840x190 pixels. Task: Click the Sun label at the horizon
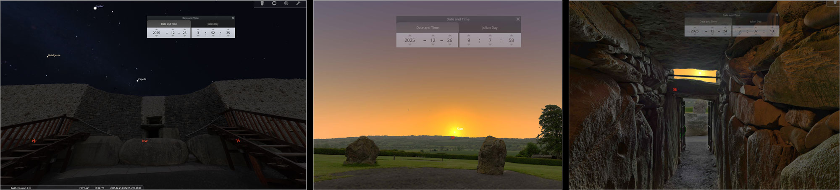(460, 129)
